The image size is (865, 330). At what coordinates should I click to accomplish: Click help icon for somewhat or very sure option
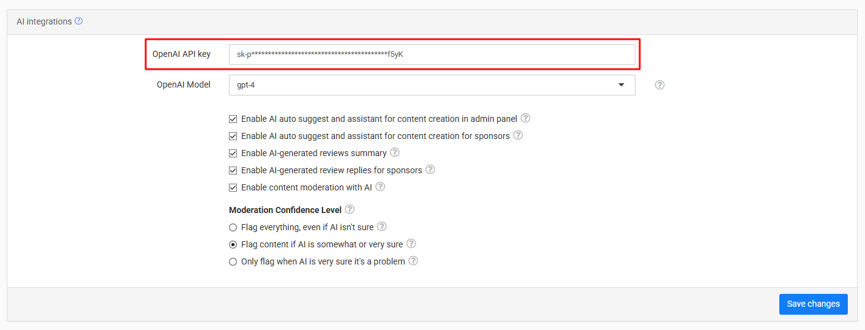[411, 244]
